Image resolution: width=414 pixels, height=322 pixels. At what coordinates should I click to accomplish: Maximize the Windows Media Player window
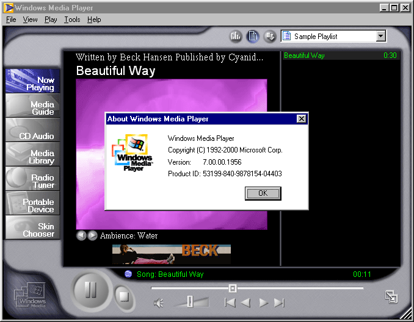(x=394, y=8)
